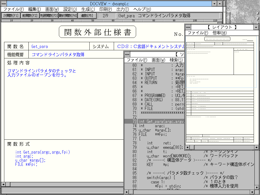Open the ヘルプ(H) help menu
260x195 pixels.
(x=142, y=9)
